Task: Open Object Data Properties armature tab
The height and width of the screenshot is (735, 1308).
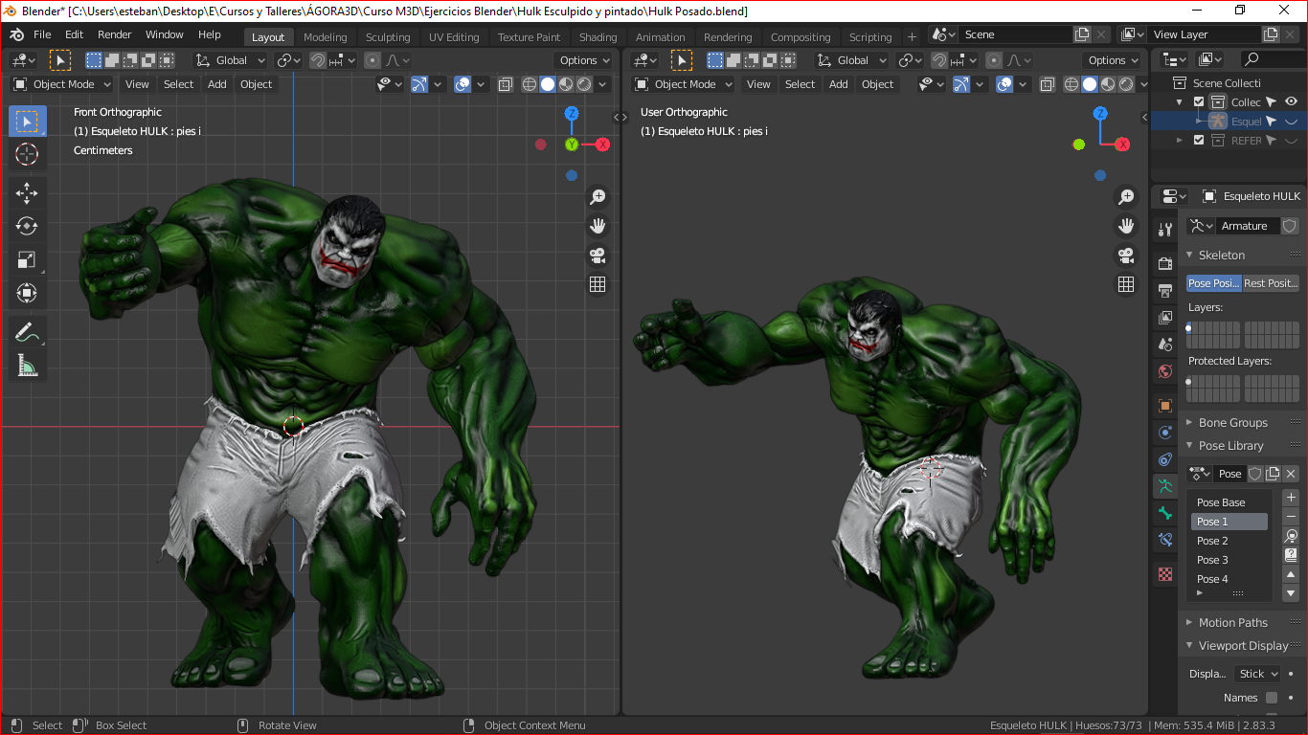Action: coord(1164,487)
